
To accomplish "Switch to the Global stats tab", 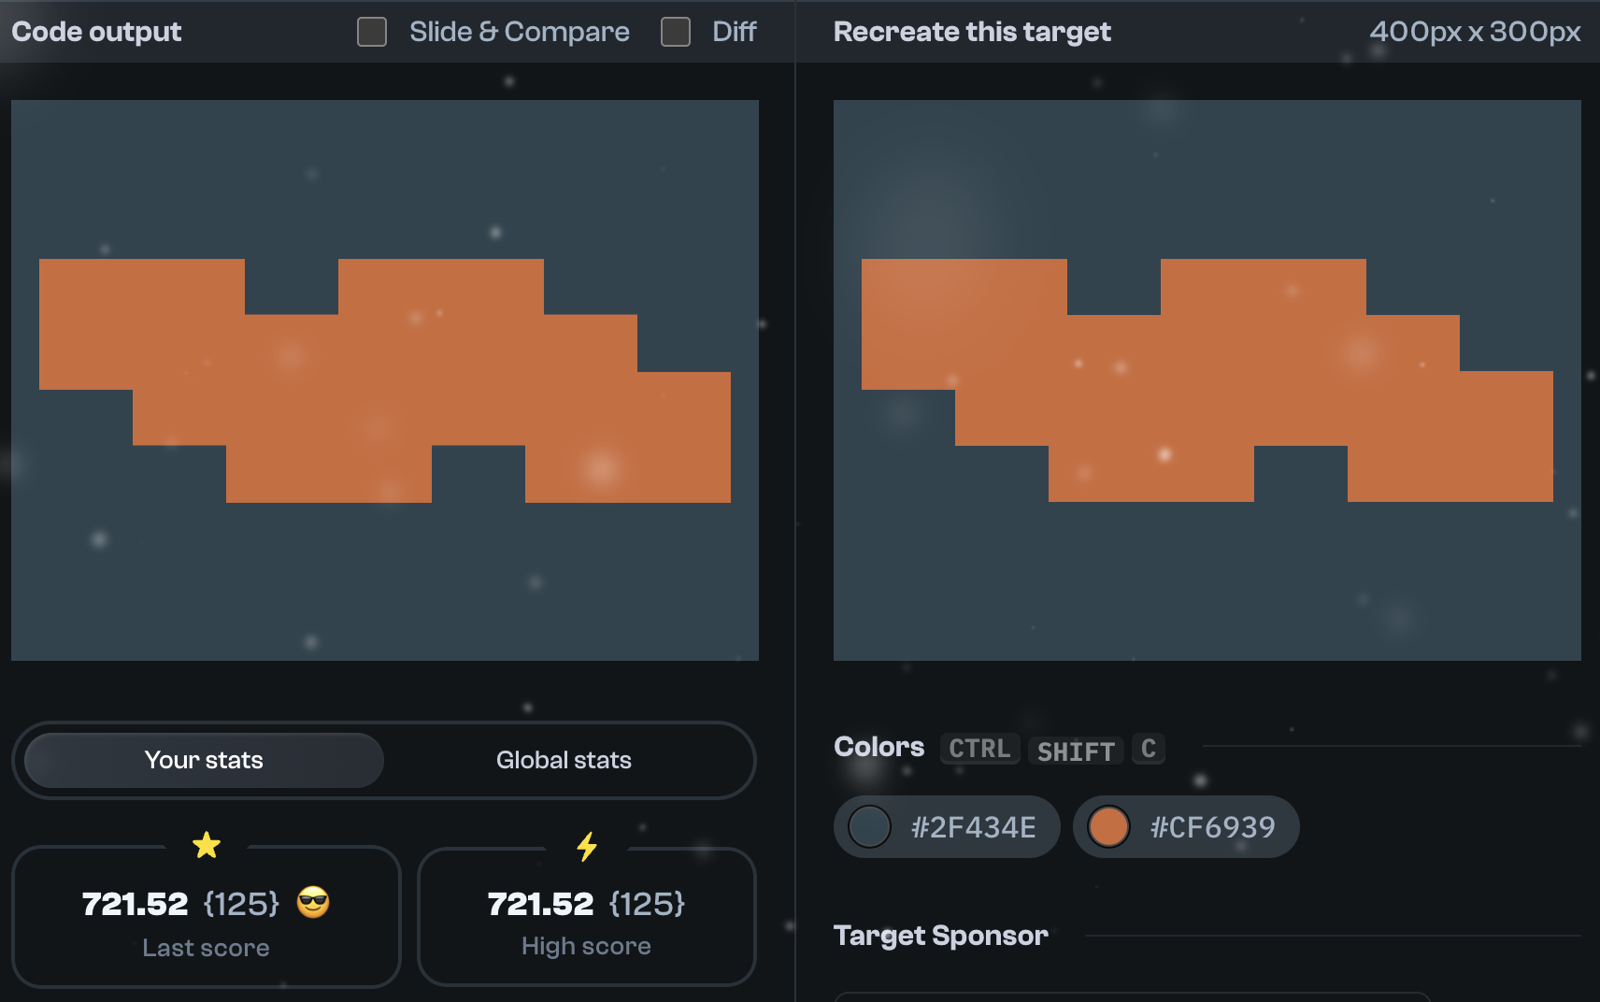I will point(563,760).
